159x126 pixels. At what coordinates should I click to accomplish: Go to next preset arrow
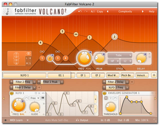click(x=143, y=11)
